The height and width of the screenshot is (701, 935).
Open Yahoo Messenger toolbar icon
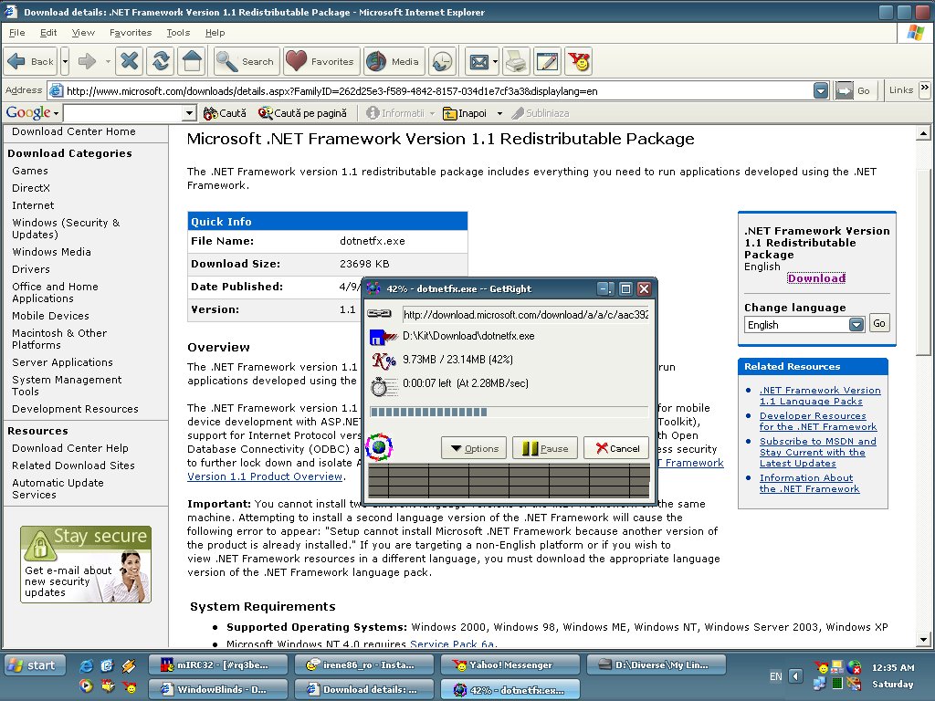click(578, 61)
